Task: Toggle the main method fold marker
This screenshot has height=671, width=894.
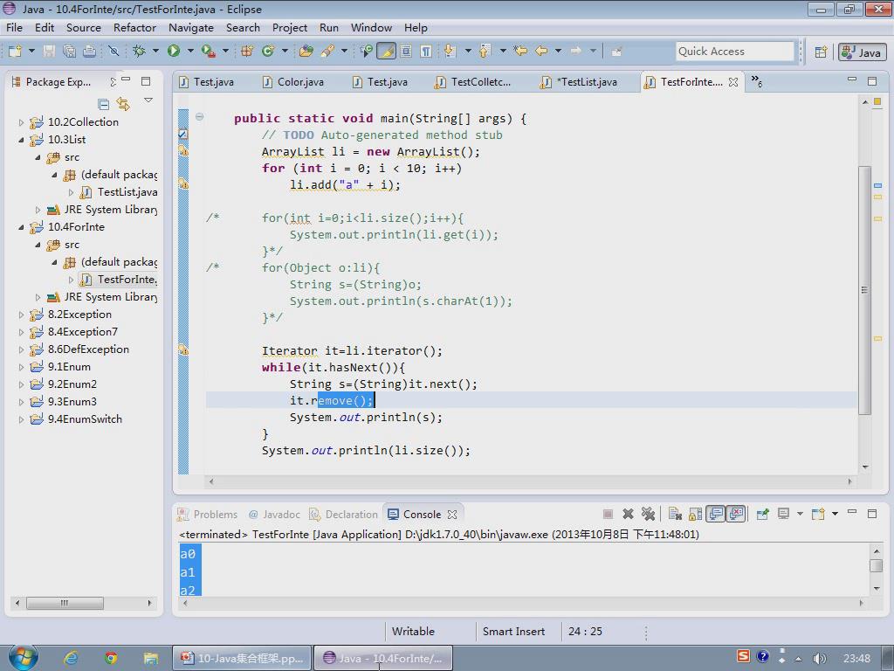Action: click(200, 116)
